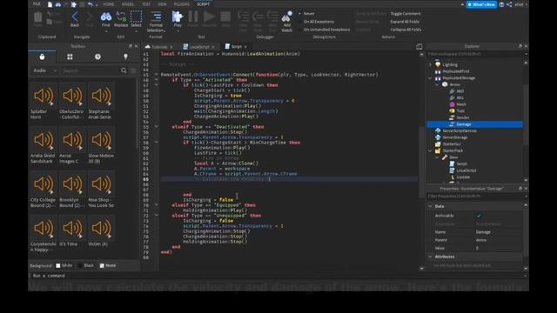Select StarterGui in Explorer
Viewport: 557px width, 313px height.
tap(448, 144)
